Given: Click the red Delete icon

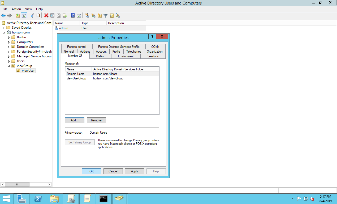Looking at the screenshot, I should click(46, 16).
